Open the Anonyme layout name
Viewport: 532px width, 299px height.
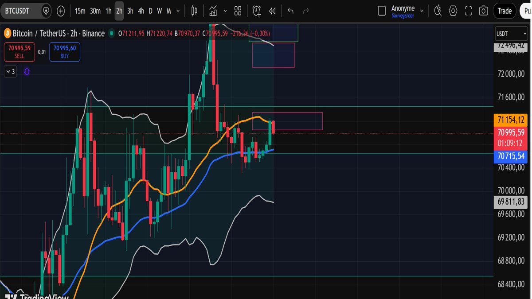click(x=403, y=8)
